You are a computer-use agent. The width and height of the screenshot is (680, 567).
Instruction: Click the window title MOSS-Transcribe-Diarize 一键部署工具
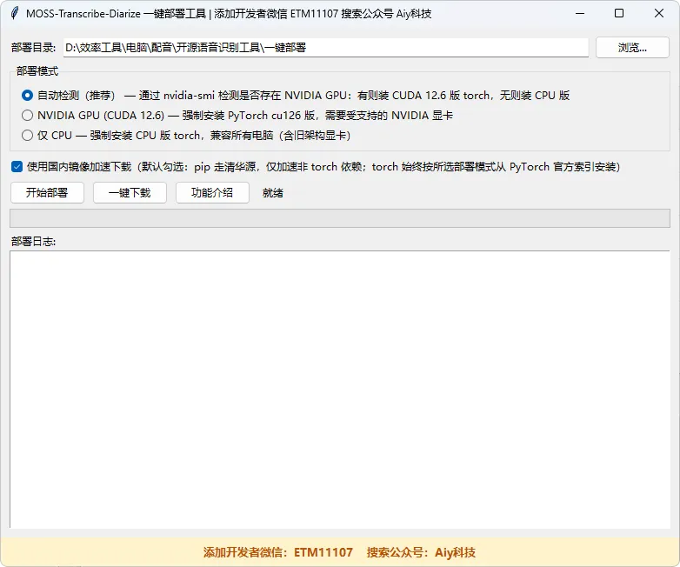116,14
